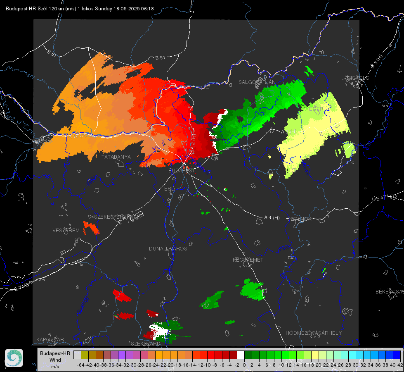Image resolution: width=404 pixels, height=372 pixels.
Task: Click the BEKESCSABA label at right edge
Action: [390, 292]
